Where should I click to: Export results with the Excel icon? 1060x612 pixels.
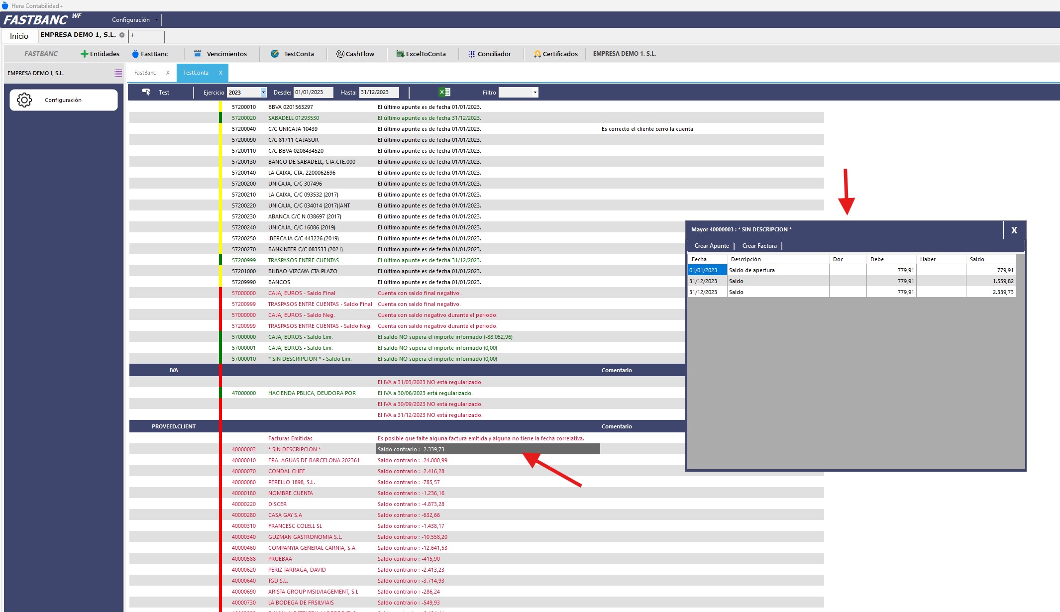click(x=444, y=92)
